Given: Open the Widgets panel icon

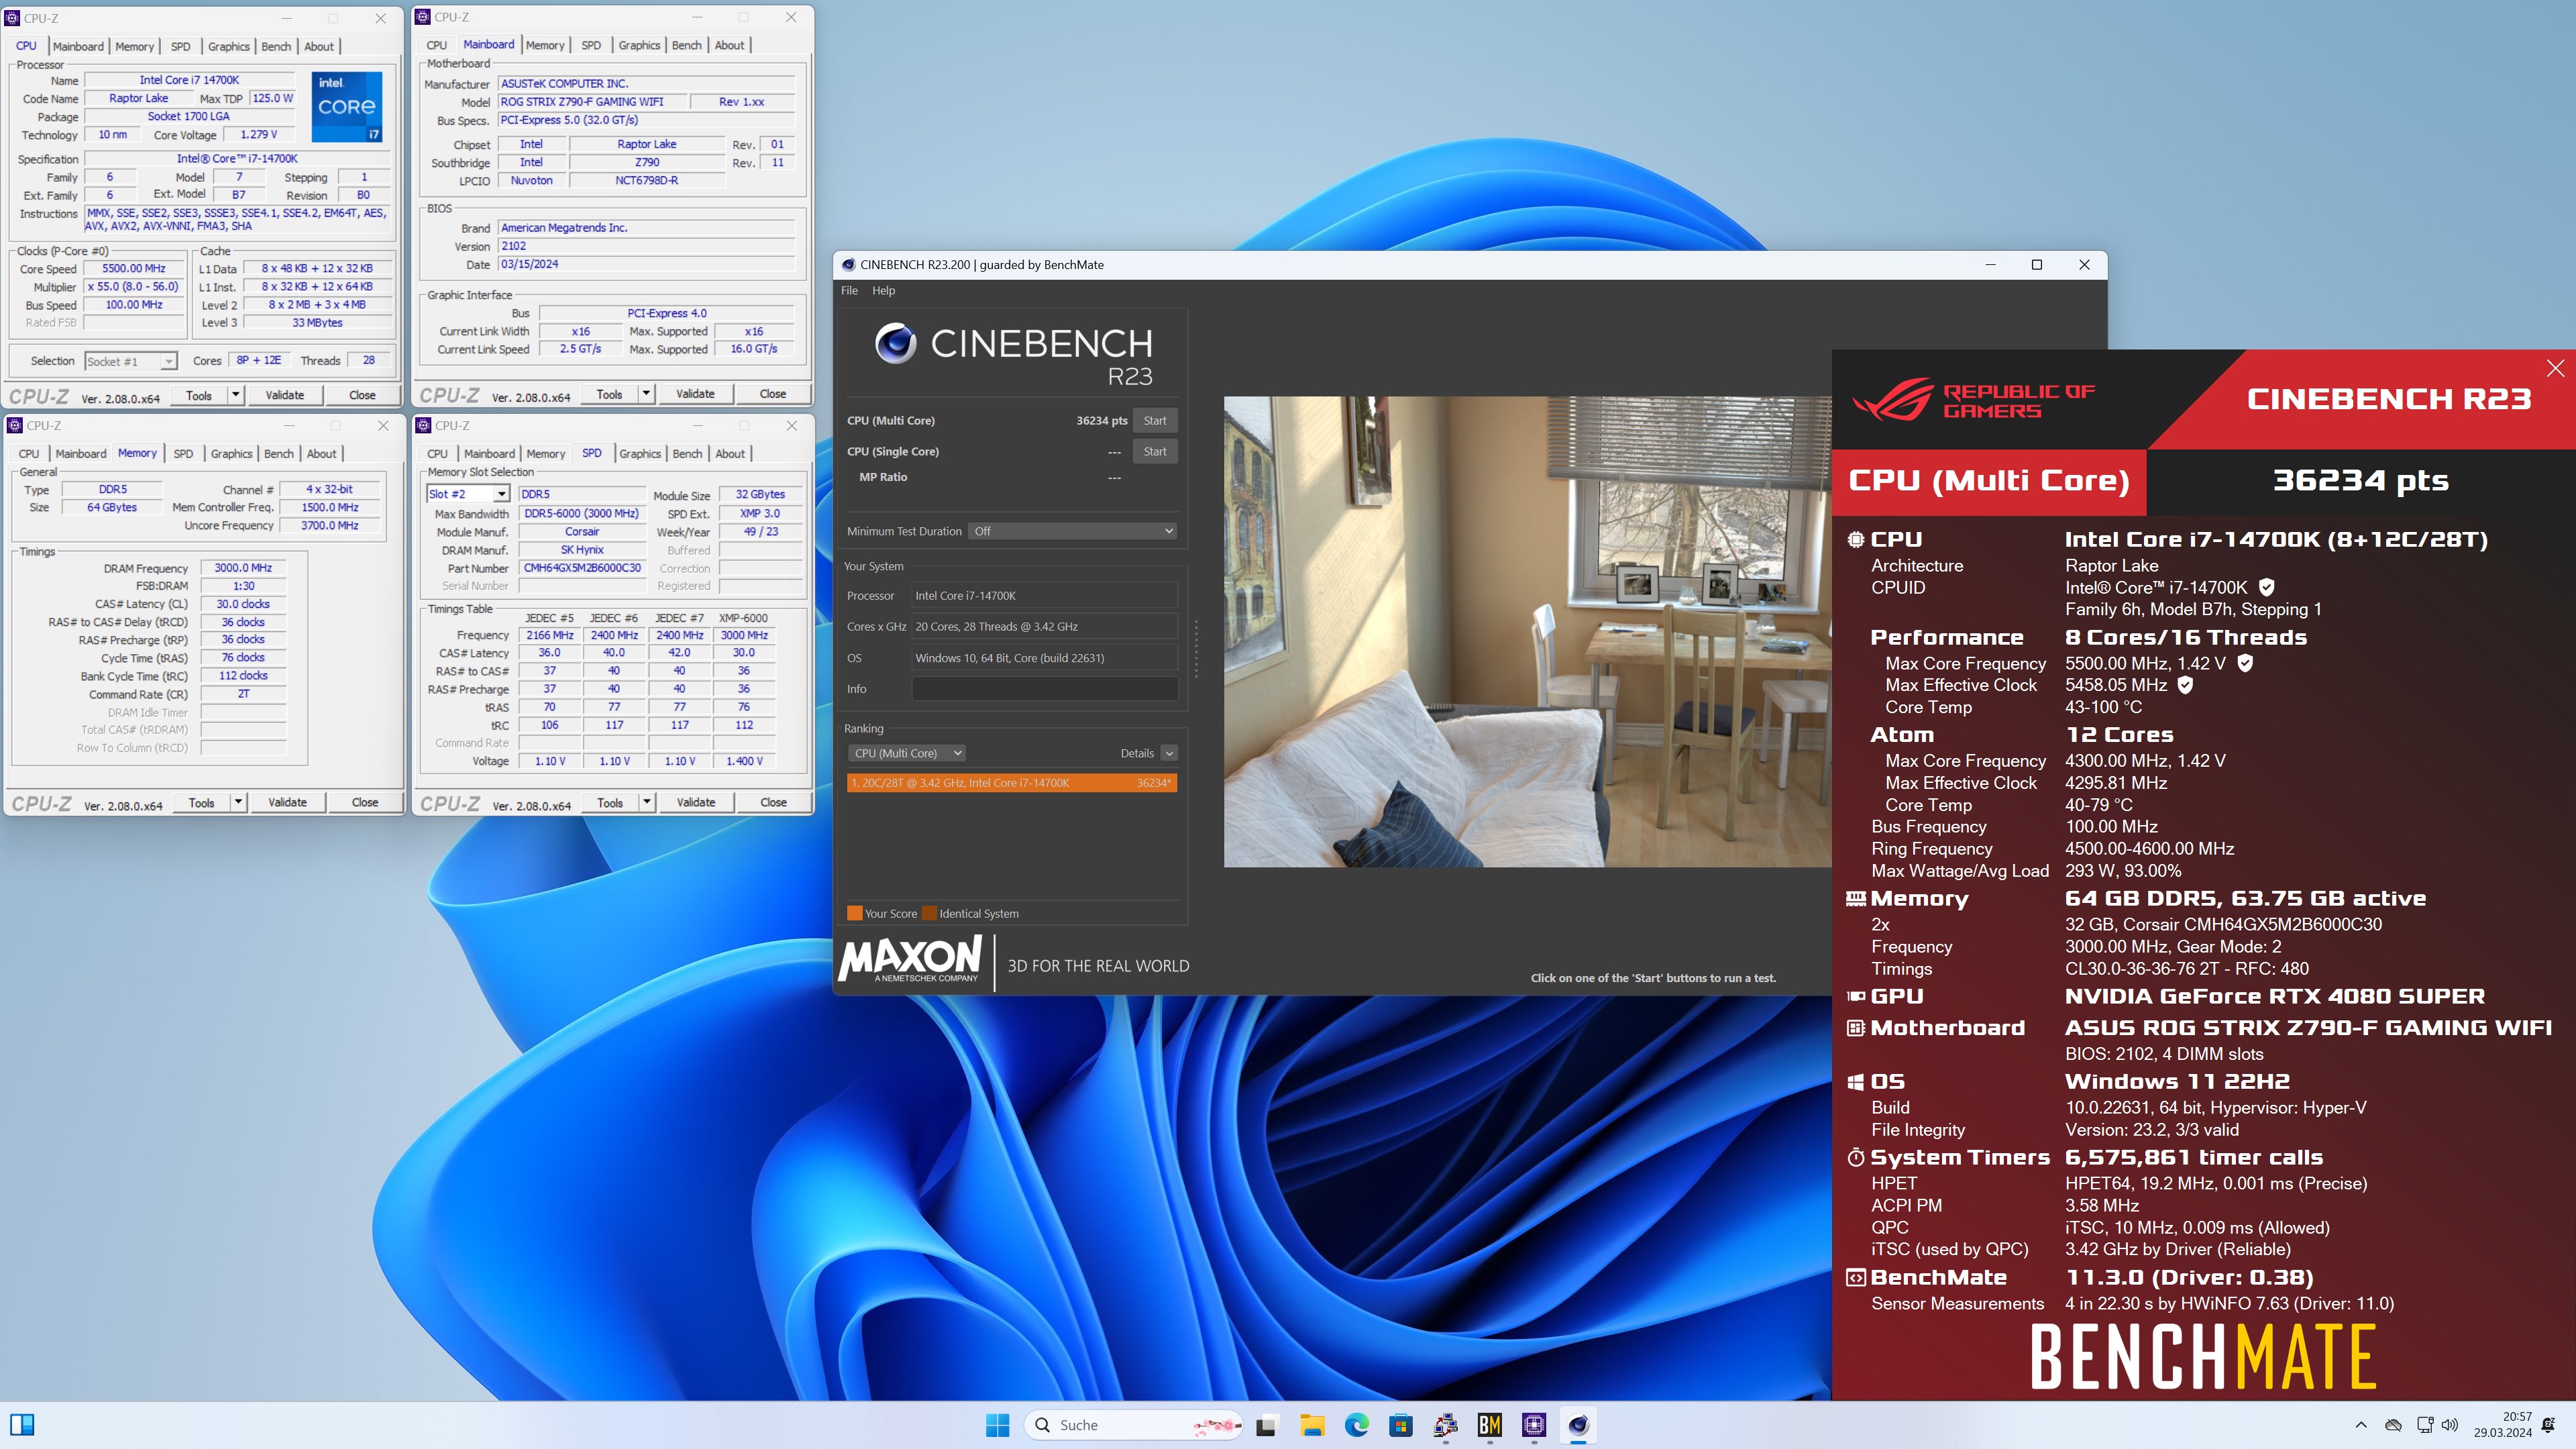Looking at the screenshot, I should coord(22,1425).
